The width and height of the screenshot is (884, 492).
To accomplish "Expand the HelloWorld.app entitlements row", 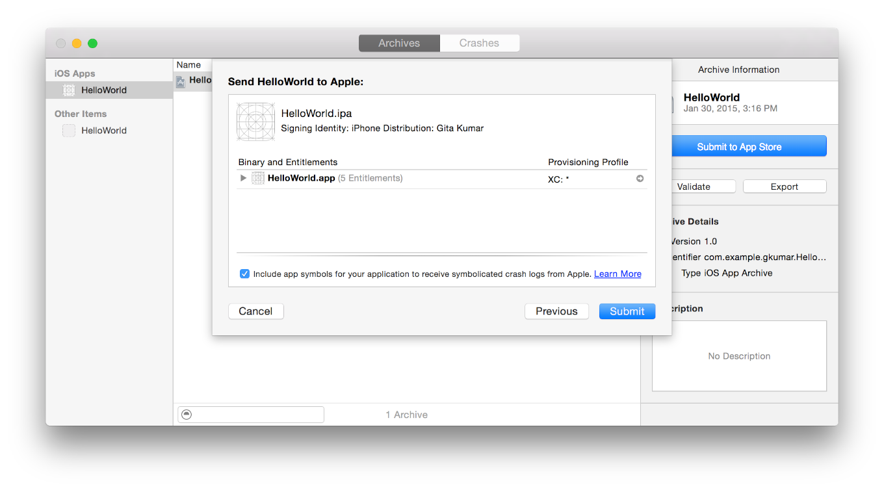I will coord(243,178).
